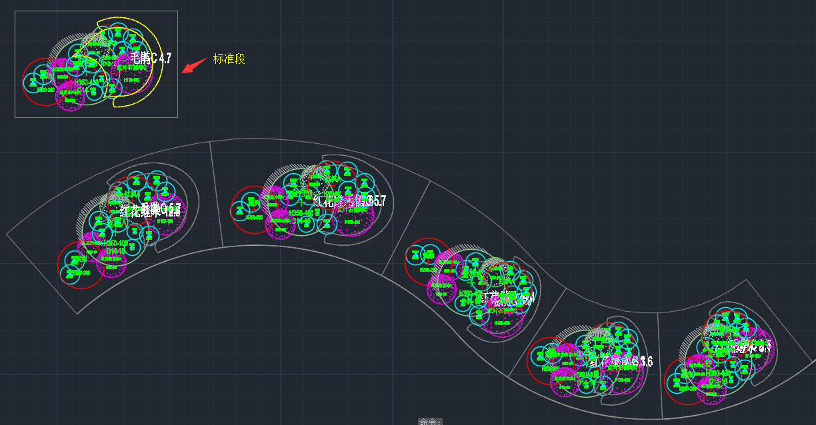The height and width of the screenshot is (425, 816).
Task: Focus the 命令: command line prompt
Action: [x=430, y=421]
